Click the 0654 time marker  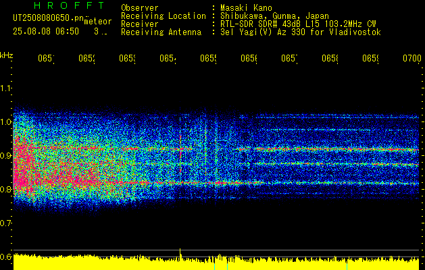[x=168, y=58]
